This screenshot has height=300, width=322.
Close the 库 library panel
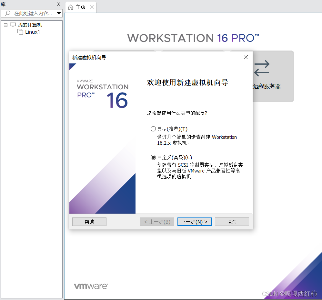coord(58,4)
